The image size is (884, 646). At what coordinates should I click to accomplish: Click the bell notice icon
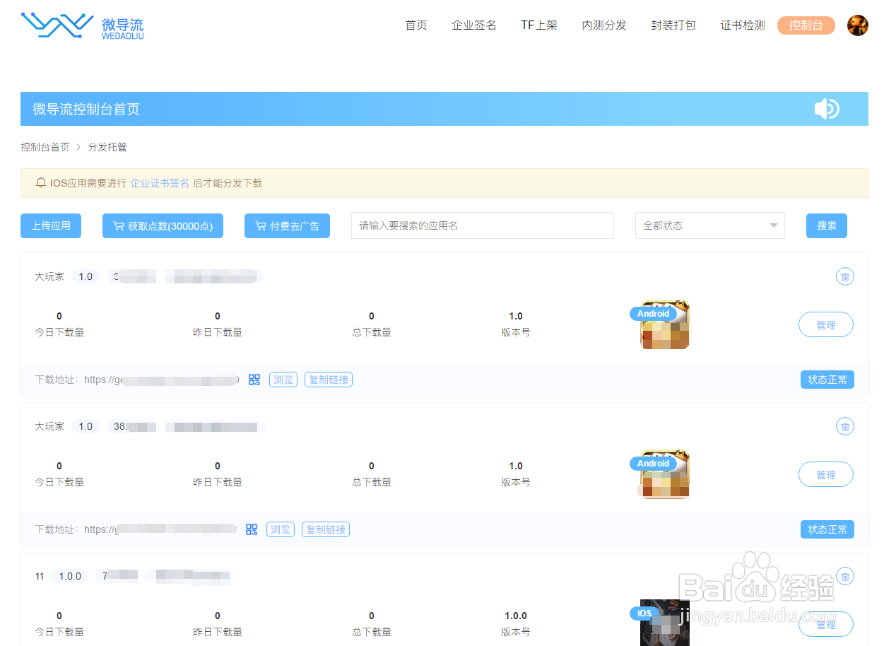point(41,183)
